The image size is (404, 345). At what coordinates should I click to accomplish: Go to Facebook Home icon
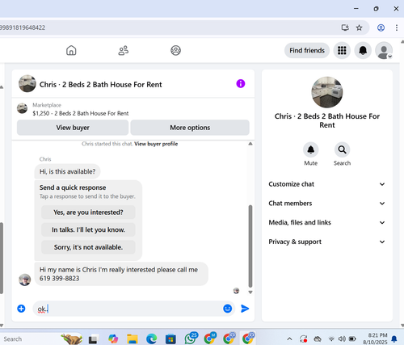[71, 50]
